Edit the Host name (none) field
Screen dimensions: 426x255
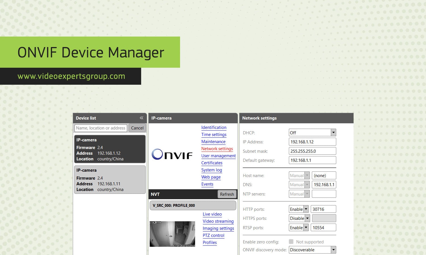pyautogui.click(x=324, y=176)
